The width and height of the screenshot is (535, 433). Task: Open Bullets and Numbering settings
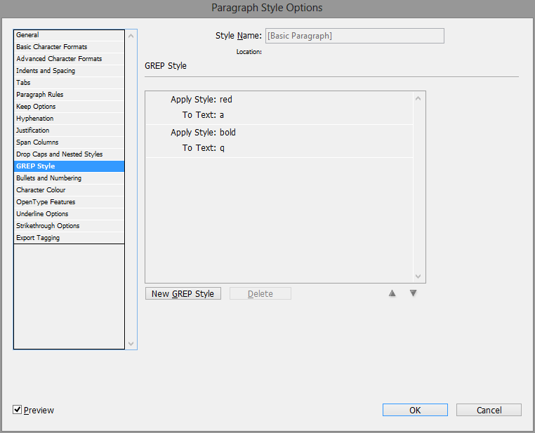pos(69,178)
